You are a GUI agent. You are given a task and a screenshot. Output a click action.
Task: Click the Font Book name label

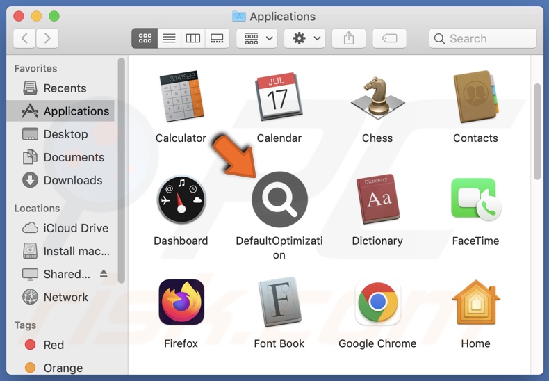pyautogui.click(x=279, y=343)
